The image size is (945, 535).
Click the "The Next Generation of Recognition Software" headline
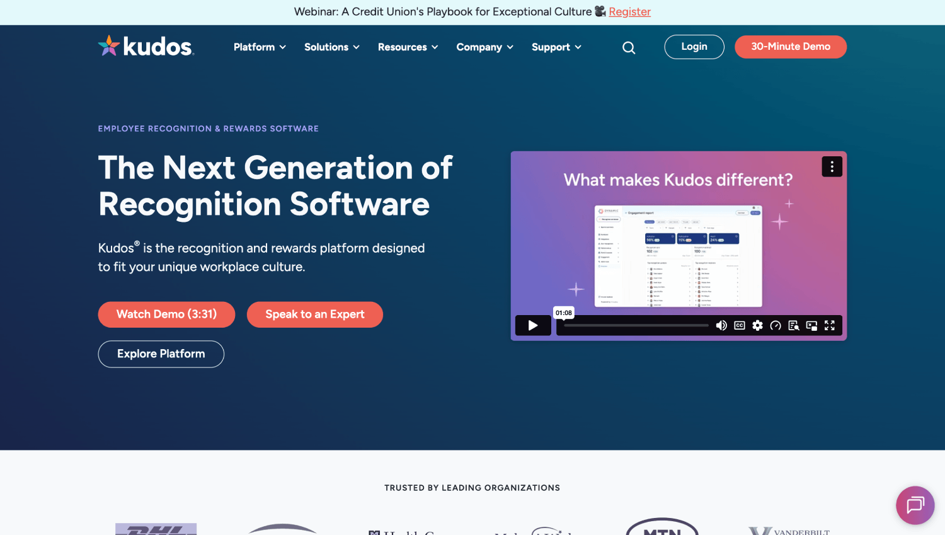[275, 186]
